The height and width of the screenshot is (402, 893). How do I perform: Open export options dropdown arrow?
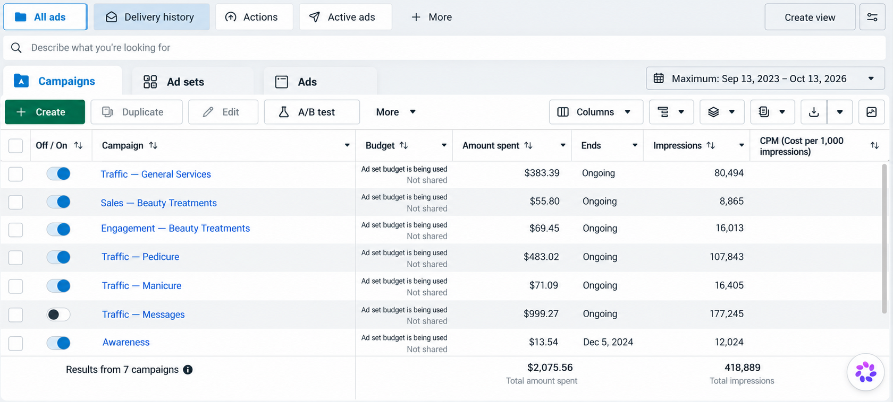tap(840, 112)
